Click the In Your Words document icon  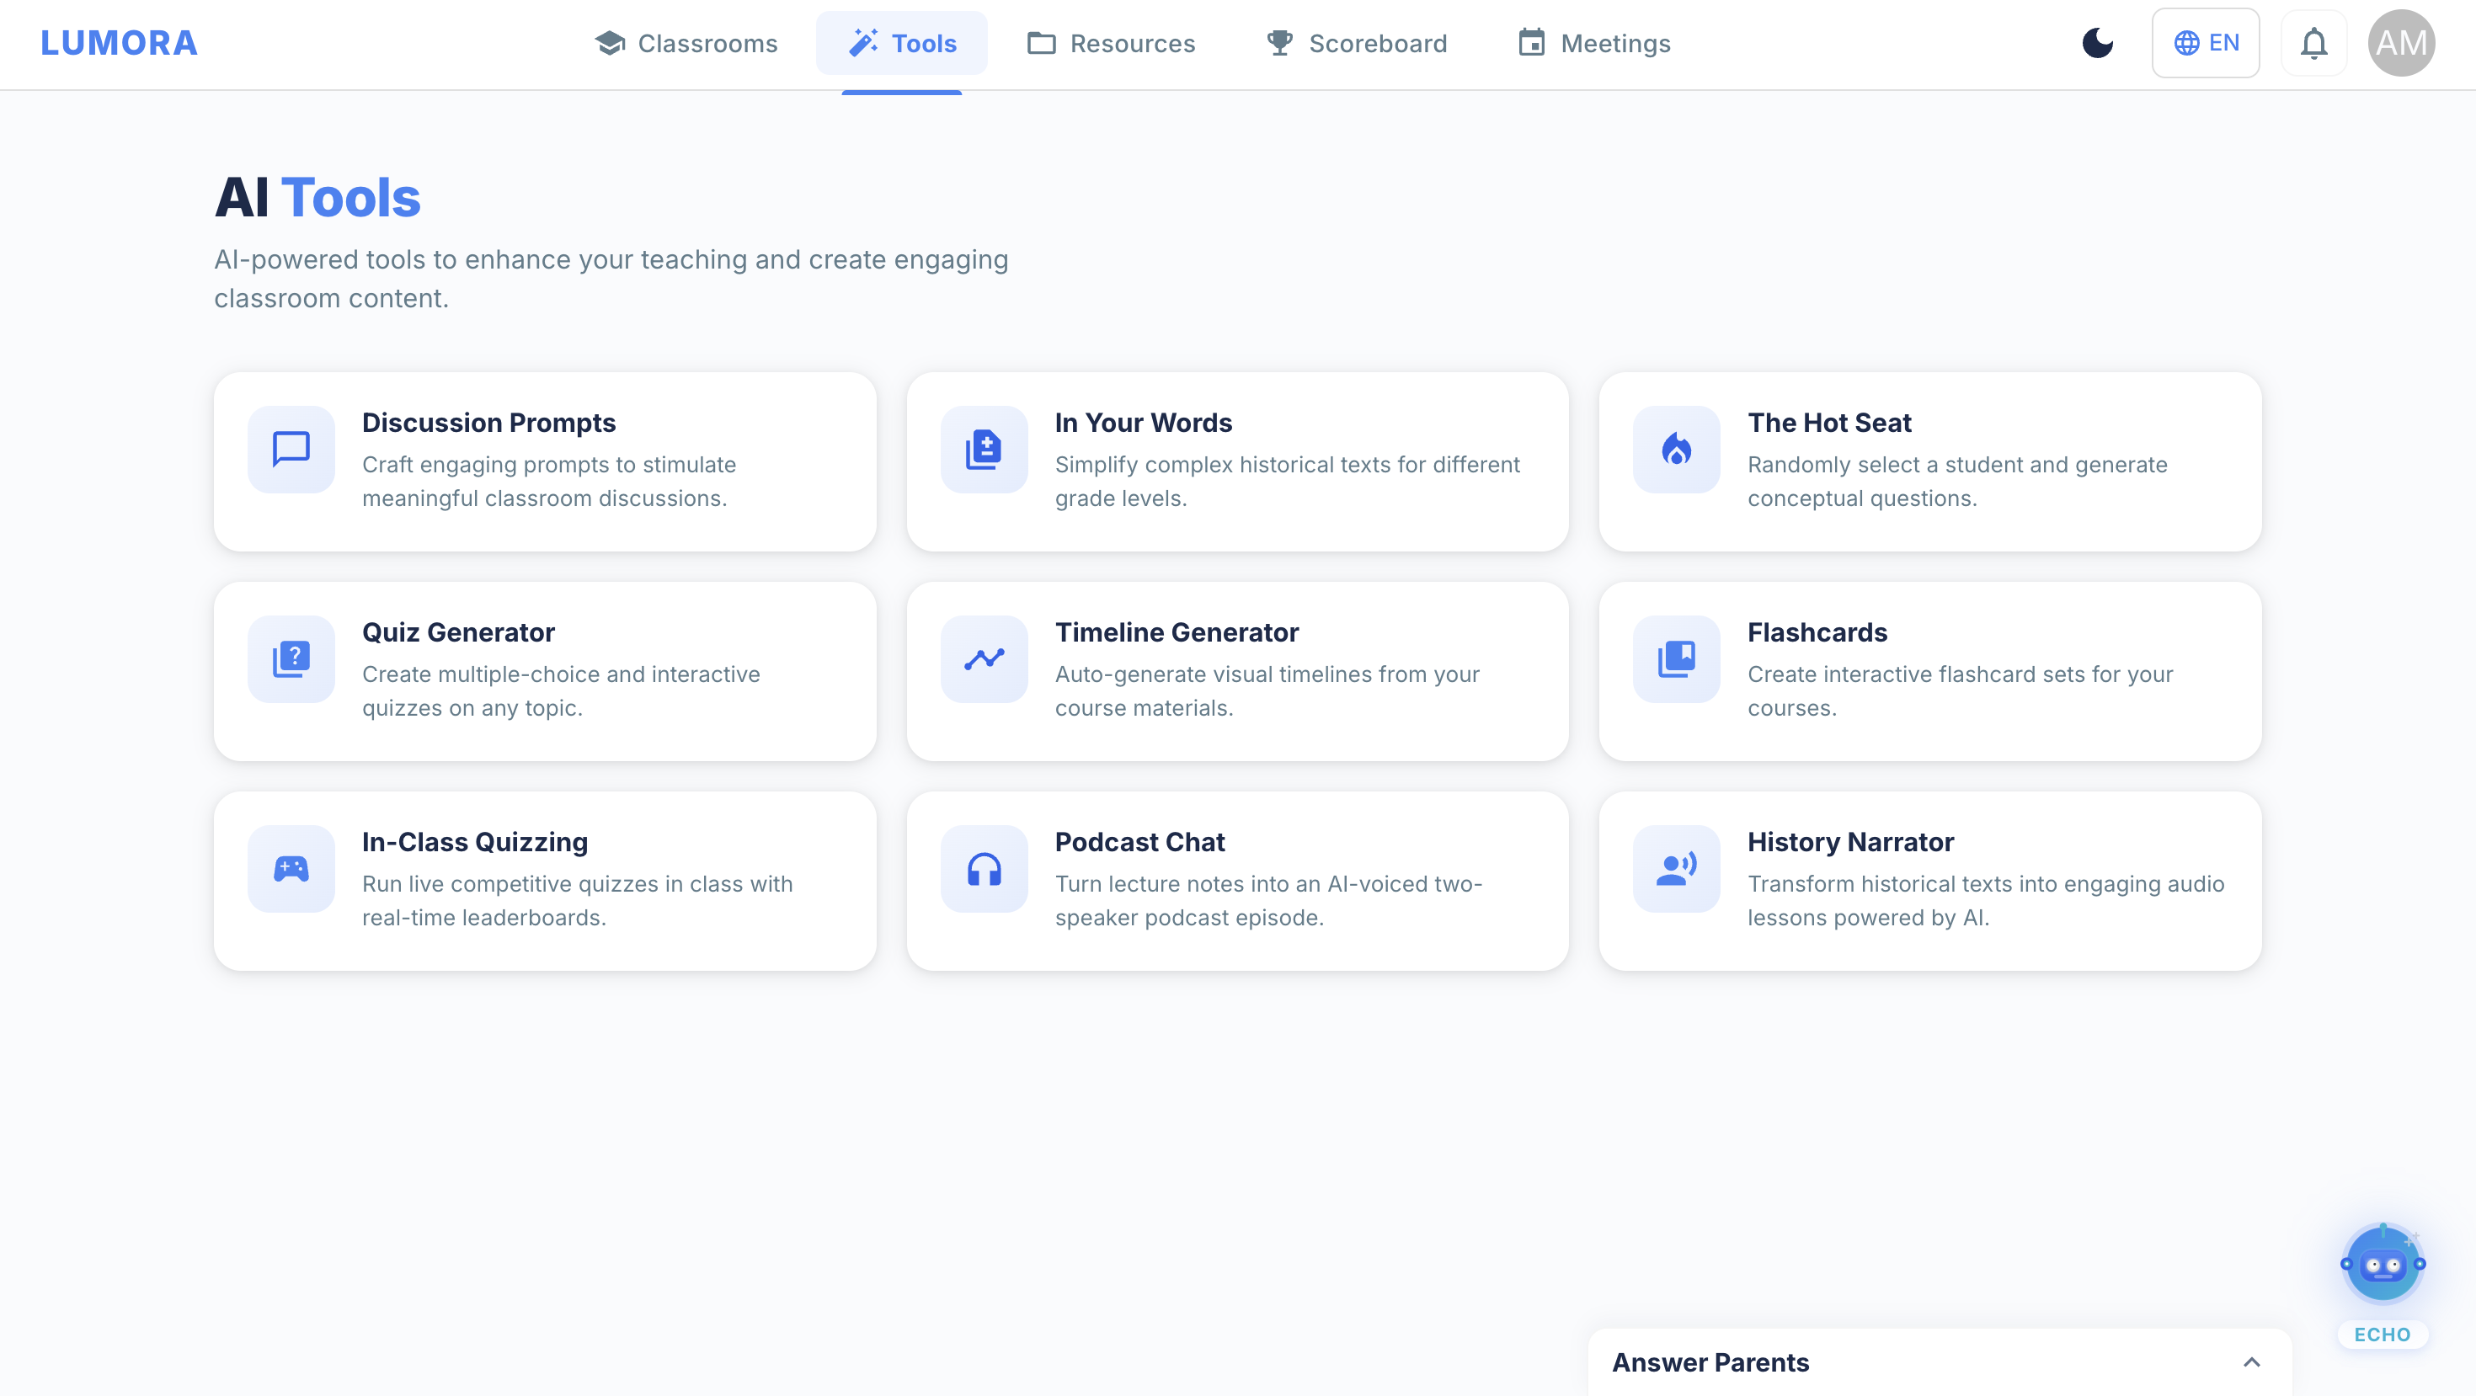point(985,450)
